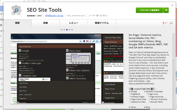Viewport: 177px width, 110px height.
Task: Select the fifth carousel dot
Action: [x=72, y=30]
